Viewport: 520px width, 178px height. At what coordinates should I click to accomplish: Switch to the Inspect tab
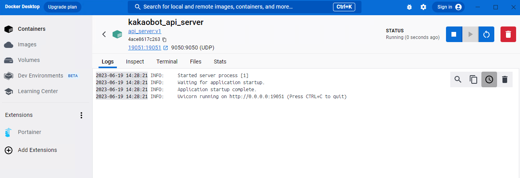135,62
